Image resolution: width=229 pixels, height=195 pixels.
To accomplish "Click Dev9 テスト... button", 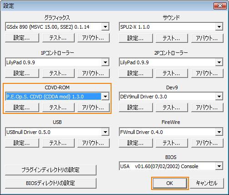I will 172,108.
